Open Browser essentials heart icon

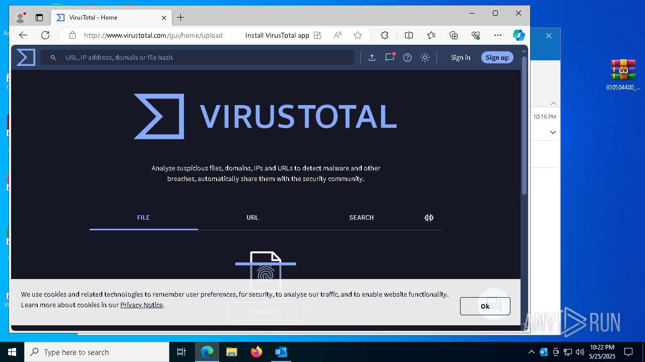click(476, 35)
